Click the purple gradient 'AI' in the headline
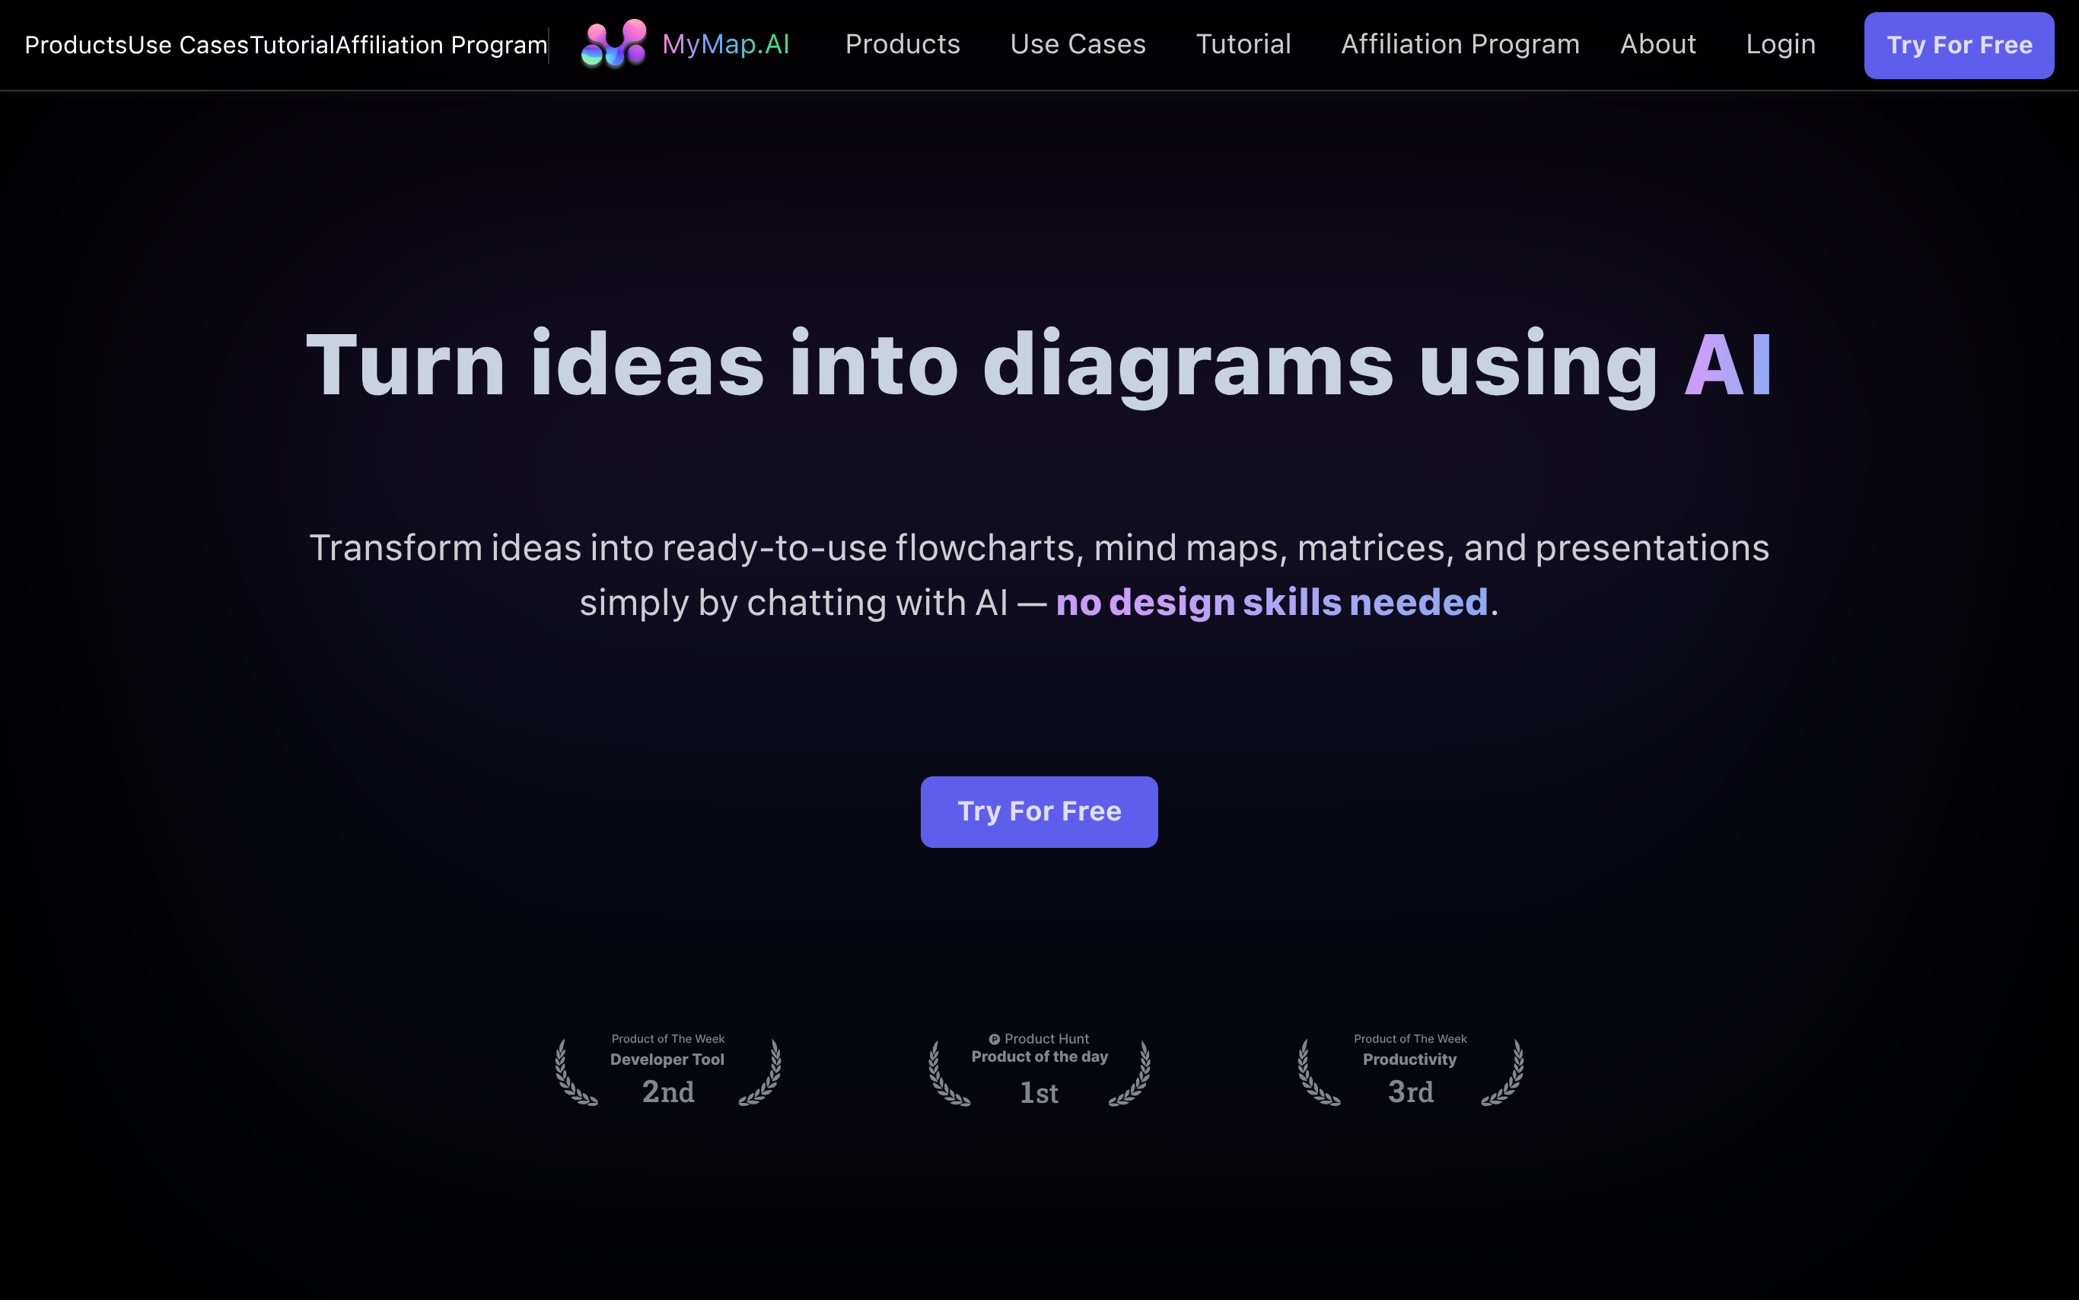Image resolution: width=2079 pixels, height=1300 pixels. [x=1727, y=365]
